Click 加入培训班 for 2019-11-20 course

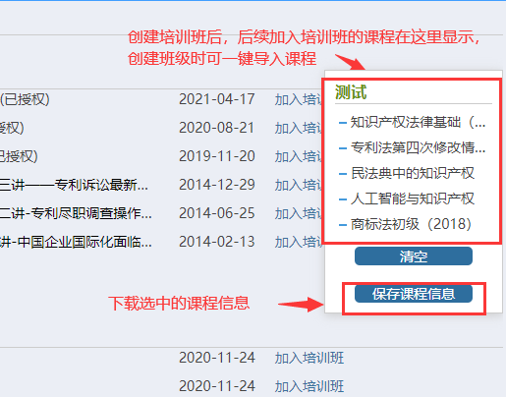[300, 156]
